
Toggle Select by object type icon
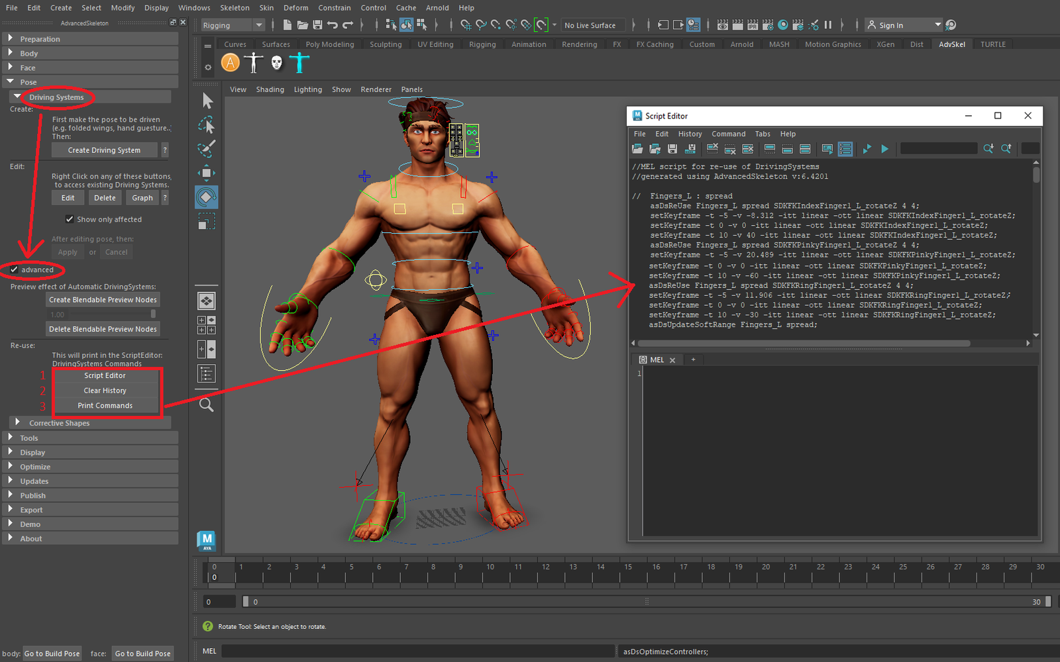pyautogui.click(x=406, y=25)
